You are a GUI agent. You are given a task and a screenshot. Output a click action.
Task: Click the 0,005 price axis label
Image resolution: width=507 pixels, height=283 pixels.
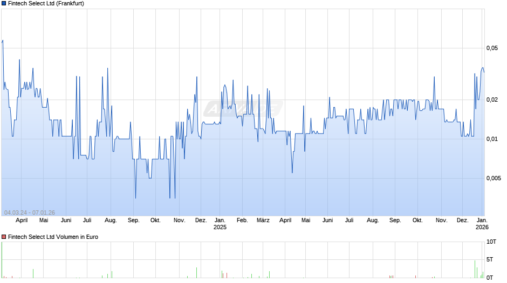[x=494, y=178]
